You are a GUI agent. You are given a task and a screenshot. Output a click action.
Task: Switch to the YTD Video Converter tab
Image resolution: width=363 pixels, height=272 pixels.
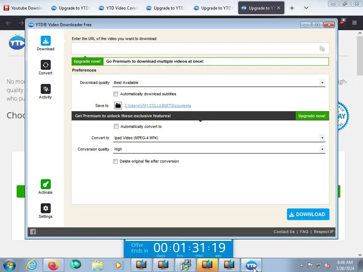pyautogui.click(x=118, y=8)
